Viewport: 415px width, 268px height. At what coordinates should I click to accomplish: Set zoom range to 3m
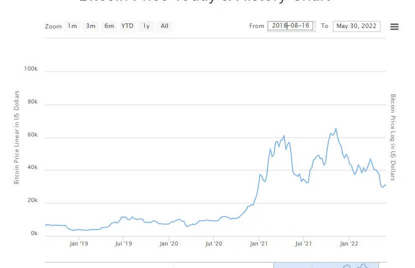point(91,26)
